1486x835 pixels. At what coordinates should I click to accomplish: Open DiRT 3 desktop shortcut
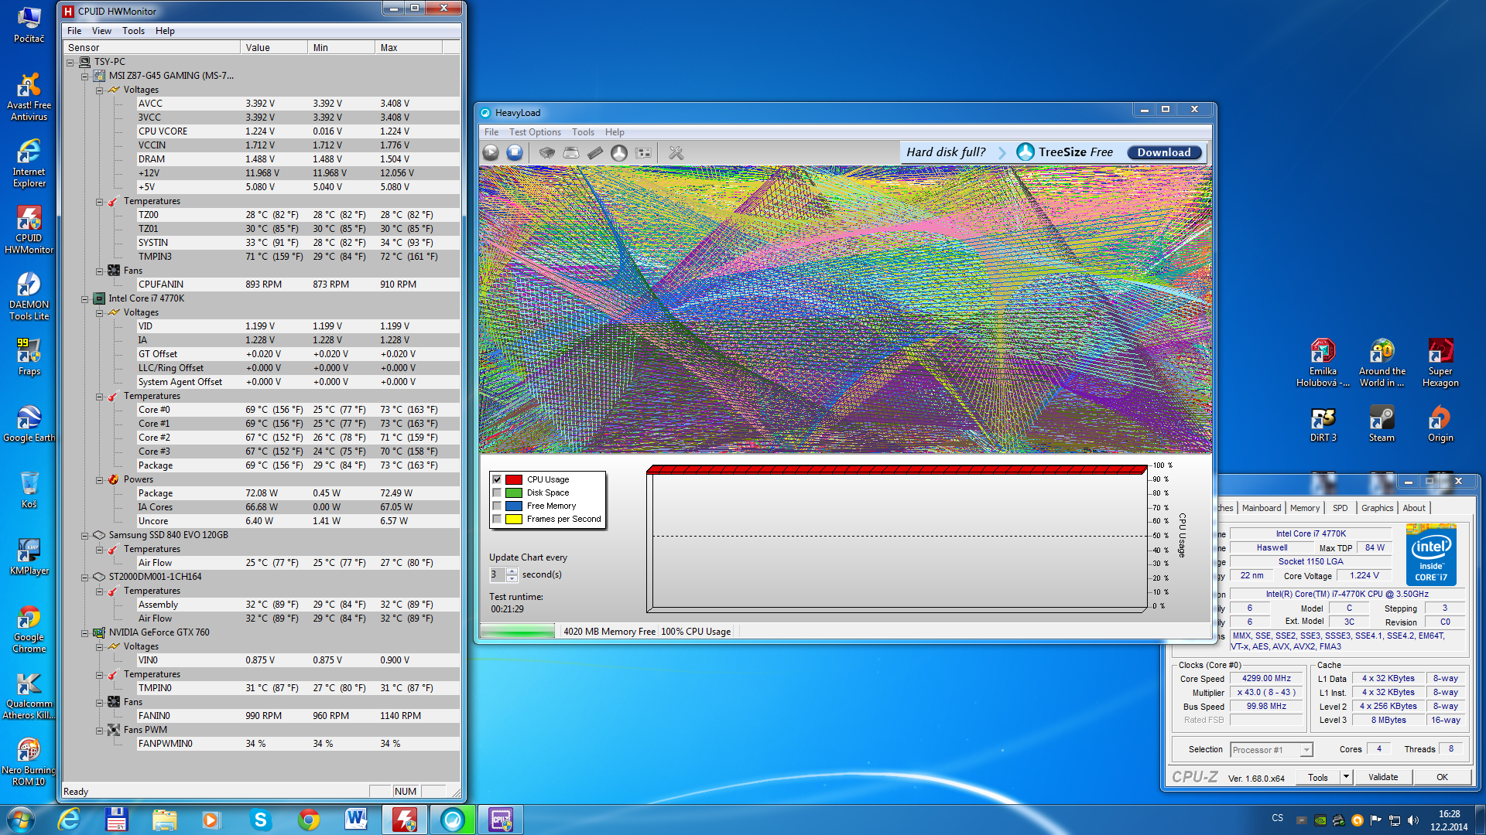[1323, 423]
